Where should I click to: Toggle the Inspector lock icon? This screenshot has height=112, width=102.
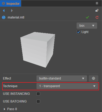97,10
